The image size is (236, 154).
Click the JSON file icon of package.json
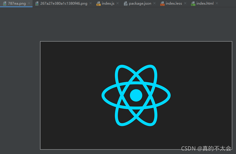click(125, 3)
